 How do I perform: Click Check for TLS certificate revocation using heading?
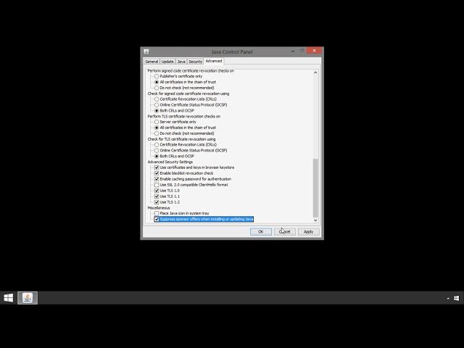[x=181, y=139]
